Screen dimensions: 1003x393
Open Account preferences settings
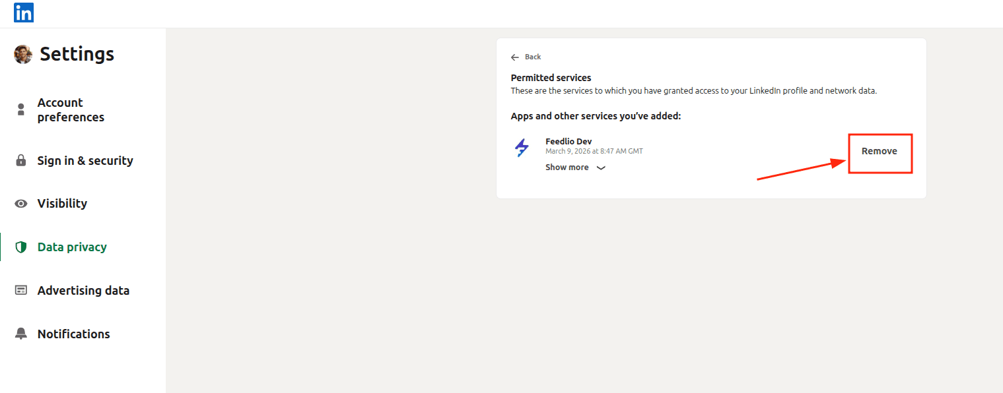[x=71, y=109]
